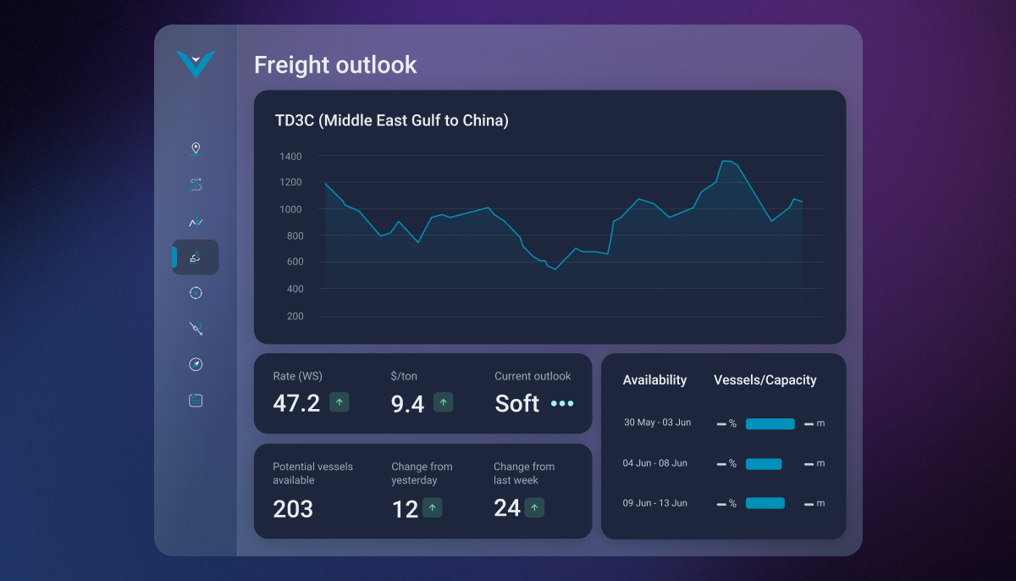Click the peak point on the TD3C chart

pyautogui.click(x=726, y=159)
